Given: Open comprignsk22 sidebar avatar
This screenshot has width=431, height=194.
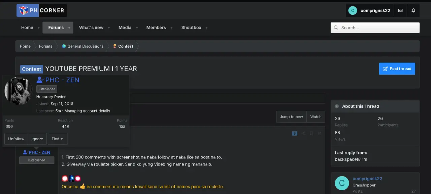Looking at the screenshot, I should point(342,183).
